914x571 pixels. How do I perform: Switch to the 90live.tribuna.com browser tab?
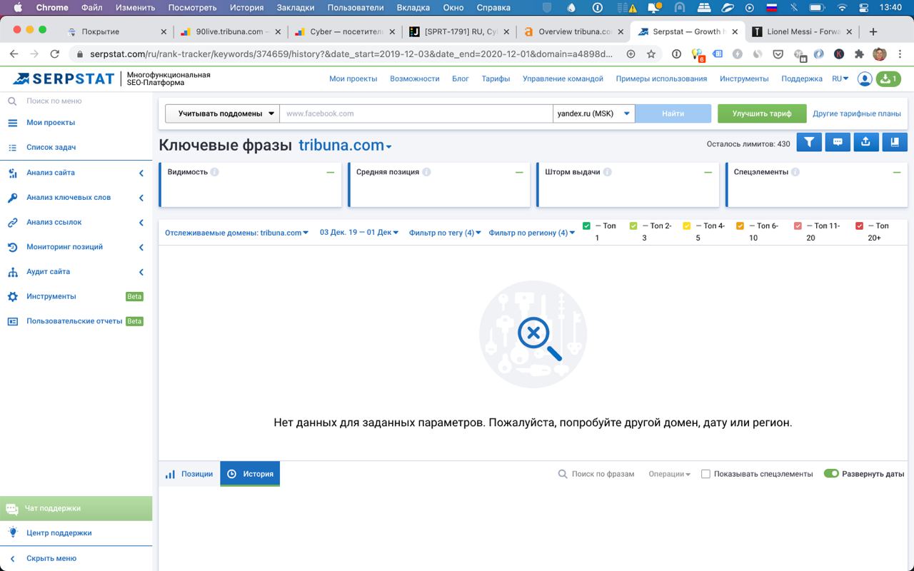(x=230, y=31)
